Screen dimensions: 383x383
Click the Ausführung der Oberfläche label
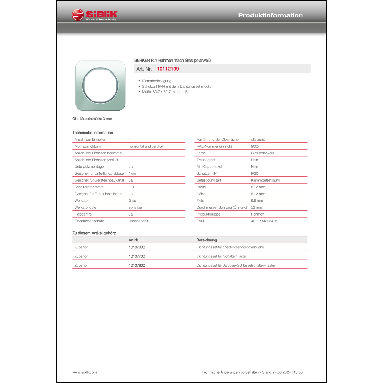(x=218, y=139)
